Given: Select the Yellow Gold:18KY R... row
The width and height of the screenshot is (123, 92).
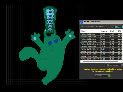Looking at the screenshot, I should pos(101,44).
